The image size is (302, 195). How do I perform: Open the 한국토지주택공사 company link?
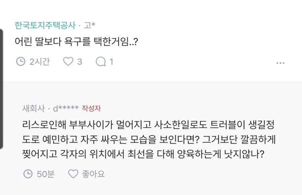coord(46,25)
